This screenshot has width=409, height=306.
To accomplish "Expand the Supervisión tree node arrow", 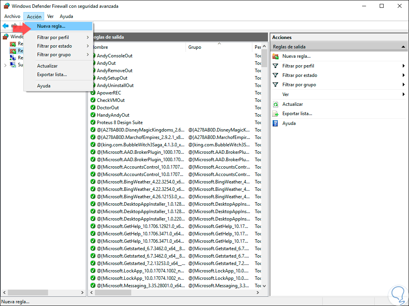I will [x=5, y=65].
